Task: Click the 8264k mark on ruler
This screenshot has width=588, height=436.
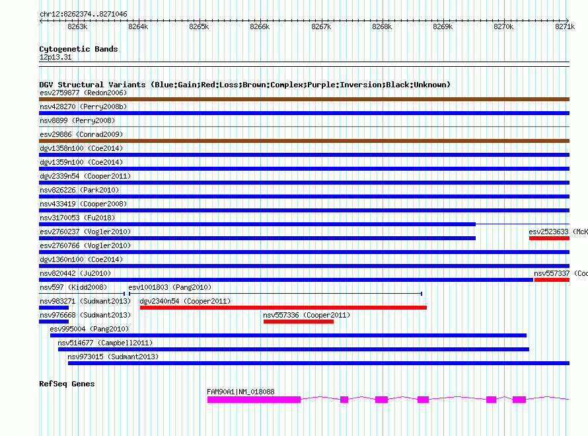Action: click(138, 26)
